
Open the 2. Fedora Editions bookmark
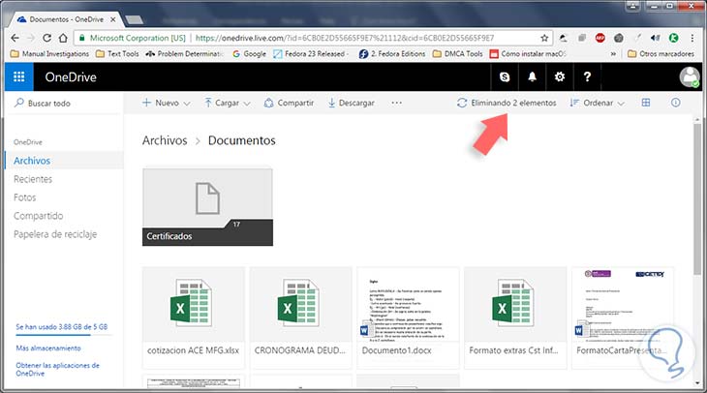coord(392,53)
